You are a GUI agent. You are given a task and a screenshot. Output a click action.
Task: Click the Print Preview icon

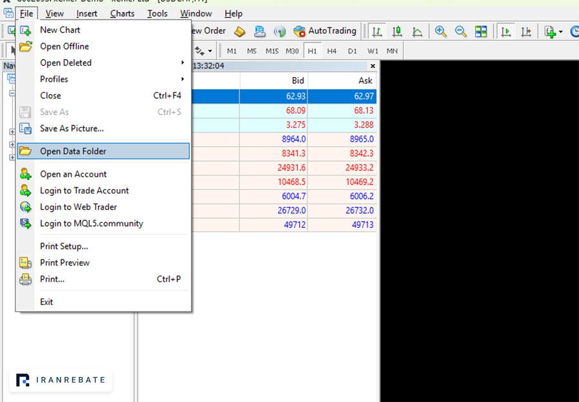[x=26, y=263]
